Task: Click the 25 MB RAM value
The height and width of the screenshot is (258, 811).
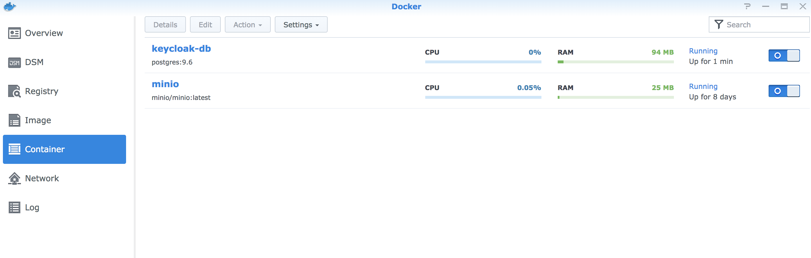Action: coord(662,88)
